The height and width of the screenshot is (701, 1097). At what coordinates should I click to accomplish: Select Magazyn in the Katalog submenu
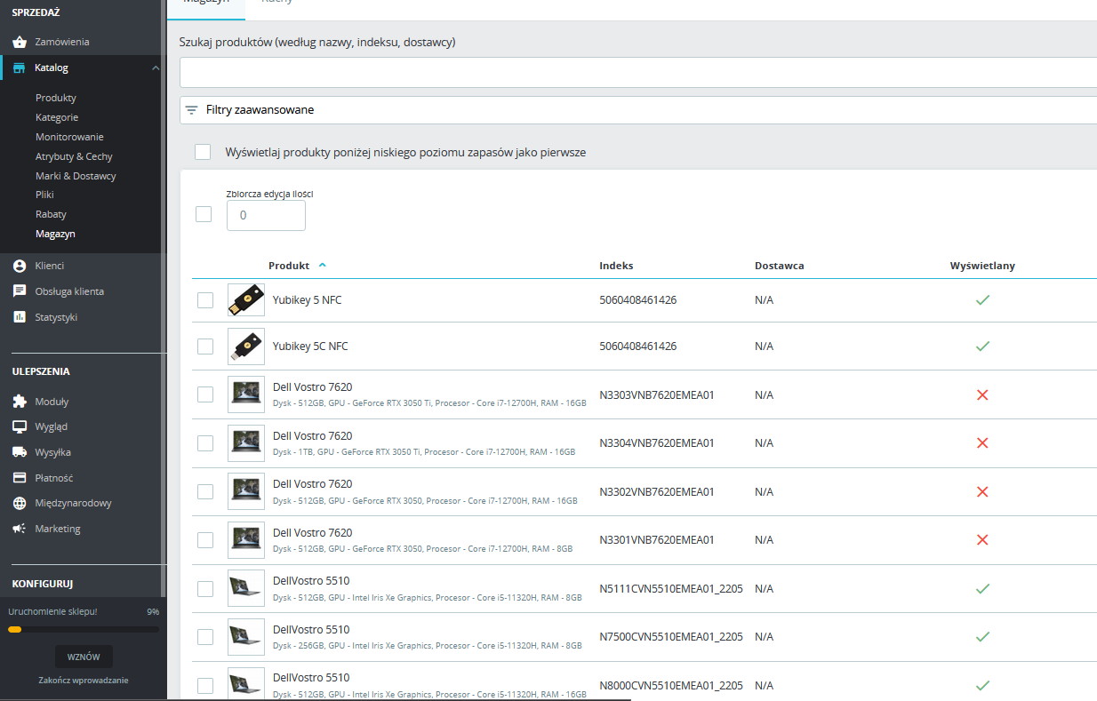55,234
